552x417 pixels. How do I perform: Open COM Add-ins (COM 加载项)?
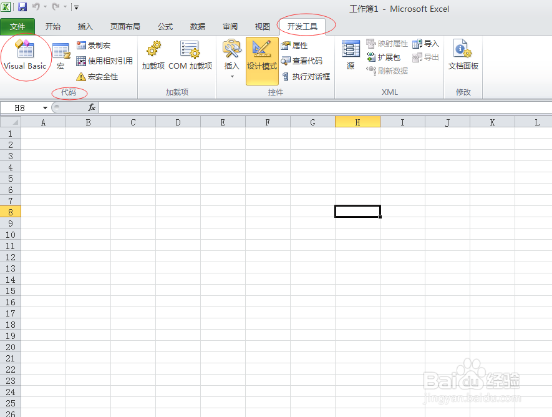point(190,55)
